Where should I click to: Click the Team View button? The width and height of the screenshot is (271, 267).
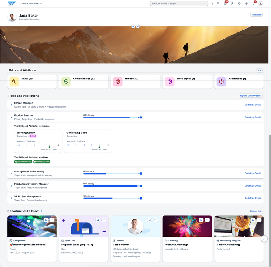(x=256, y=15)
